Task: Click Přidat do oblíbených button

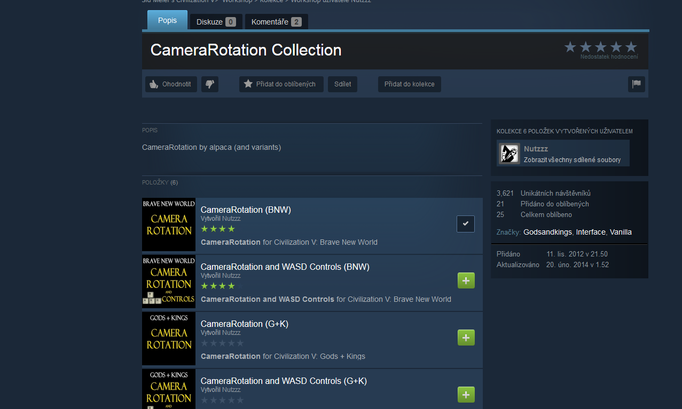Action: pyautogui.click(x=281, y=84)
